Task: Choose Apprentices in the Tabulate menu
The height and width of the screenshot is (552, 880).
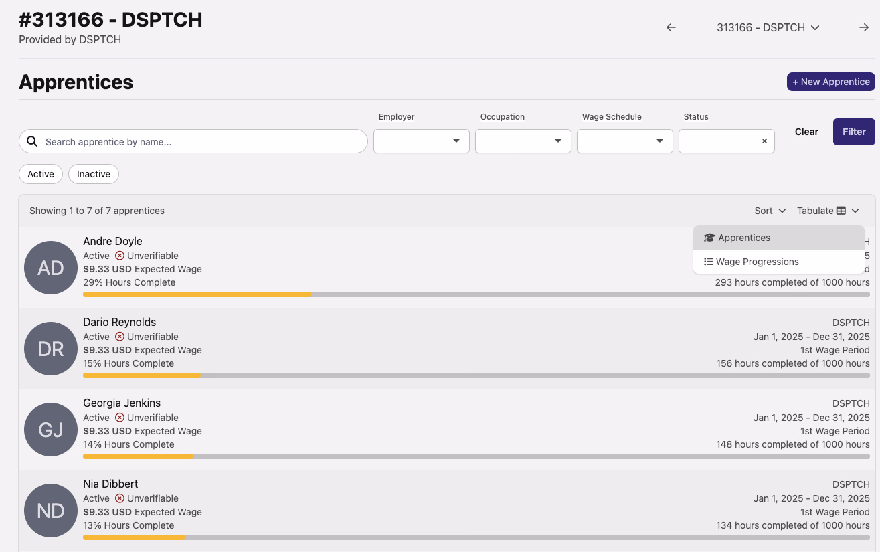Action: tap(779, 238)
